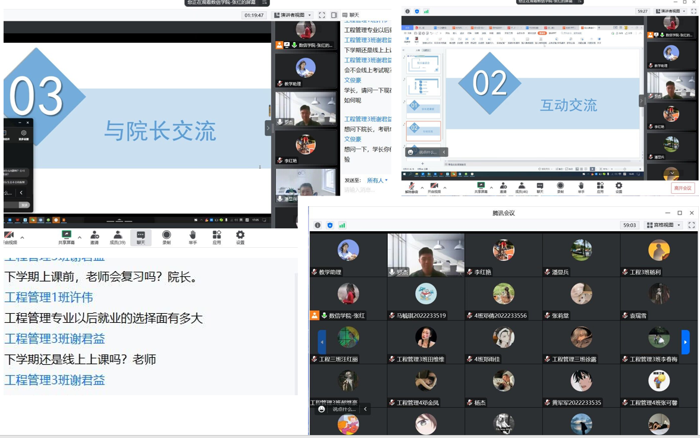
Task: Click the blue next-page arrow in participant grid
Action: tap(685, 342)
